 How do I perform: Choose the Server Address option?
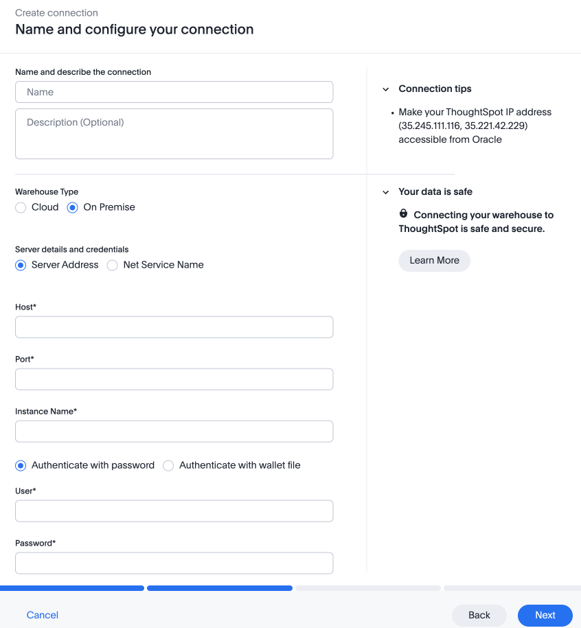coord(21,265)
